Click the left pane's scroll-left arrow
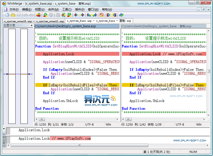This screenshot has height=156, width=213. (37, 119)
